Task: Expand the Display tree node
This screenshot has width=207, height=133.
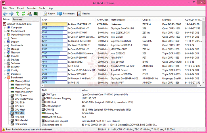Action: [x=5, y=42]
